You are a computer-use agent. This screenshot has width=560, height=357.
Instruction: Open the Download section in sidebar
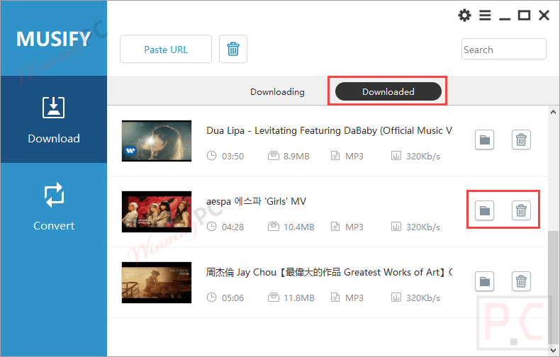(x=54, y=119)
